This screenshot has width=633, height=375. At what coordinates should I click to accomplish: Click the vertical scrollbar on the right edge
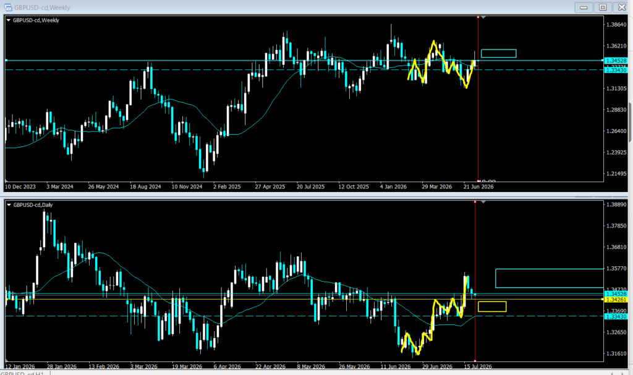coord(630,122)
